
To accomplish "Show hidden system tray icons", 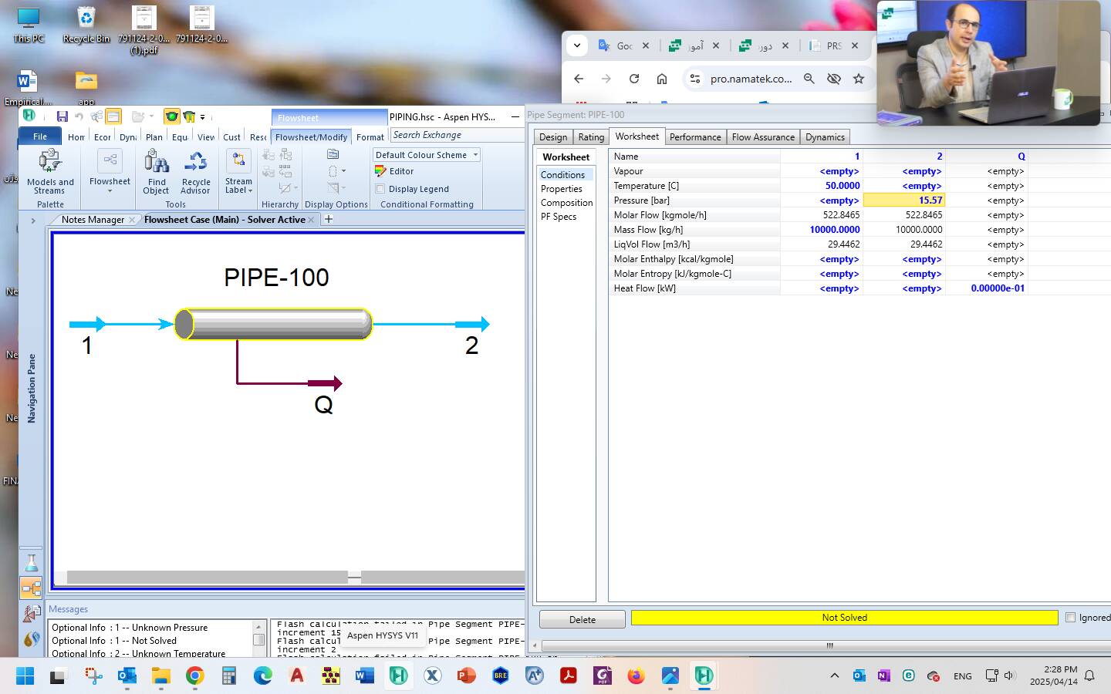I will [x=834, y=675].
